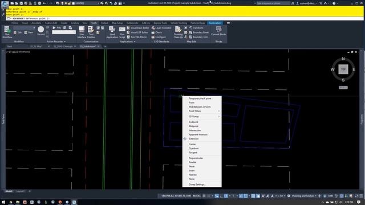Toggle polar tracking in the status bar
The image size is (365, 205).
pos(226,196)
